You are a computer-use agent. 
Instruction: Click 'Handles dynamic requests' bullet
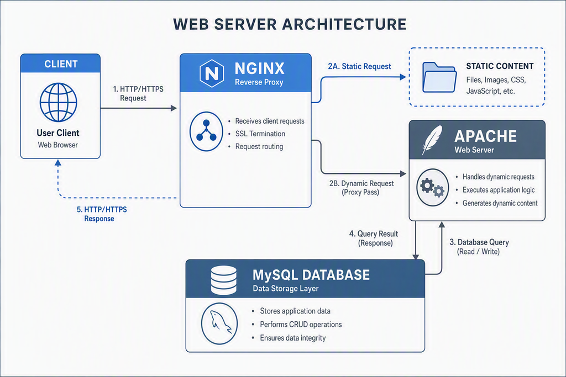[x=499, y=177]
